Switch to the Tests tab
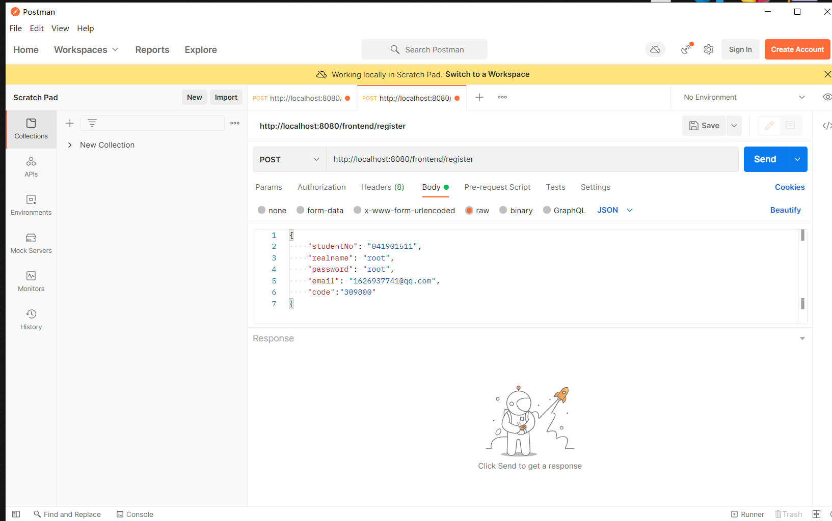The width and height of the screenshot is (832, 521). [555, 187]
